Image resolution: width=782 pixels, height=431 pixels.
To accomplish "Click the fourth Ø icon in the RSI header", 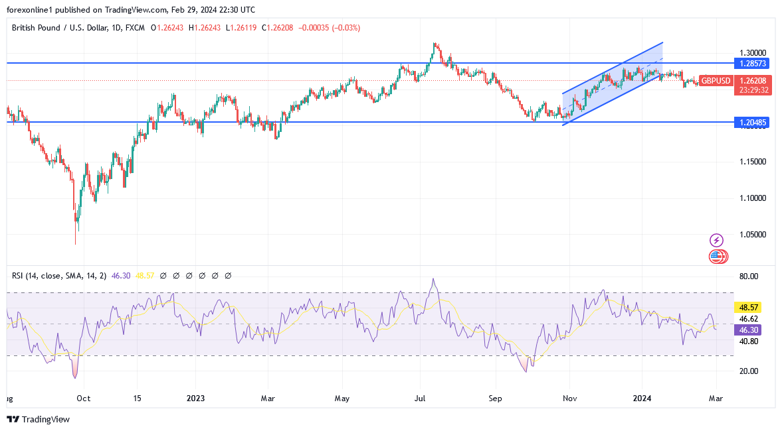I will (x=202, y=275).
